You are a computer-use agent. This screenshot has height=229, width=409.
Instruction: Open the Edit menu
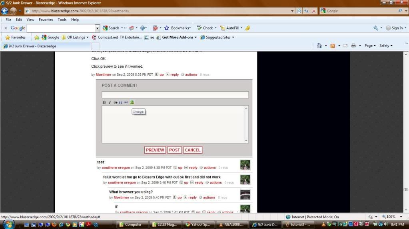18,20
